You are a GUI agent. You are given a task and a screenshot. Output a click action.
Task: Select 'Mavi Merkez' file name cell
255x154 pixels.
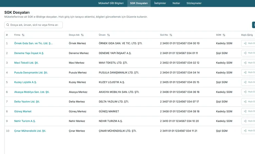(76, 63)
